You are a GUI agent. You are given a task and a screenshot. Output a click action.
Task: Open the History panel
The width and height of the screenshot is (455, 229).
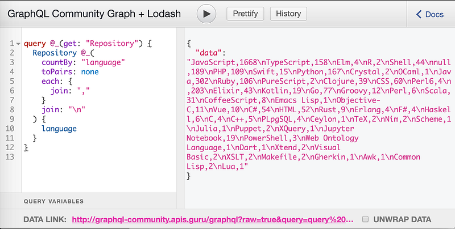(288, 14)
